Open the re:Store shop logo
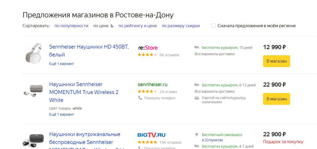Screen dimensions: 317x149 click(148, 48)
